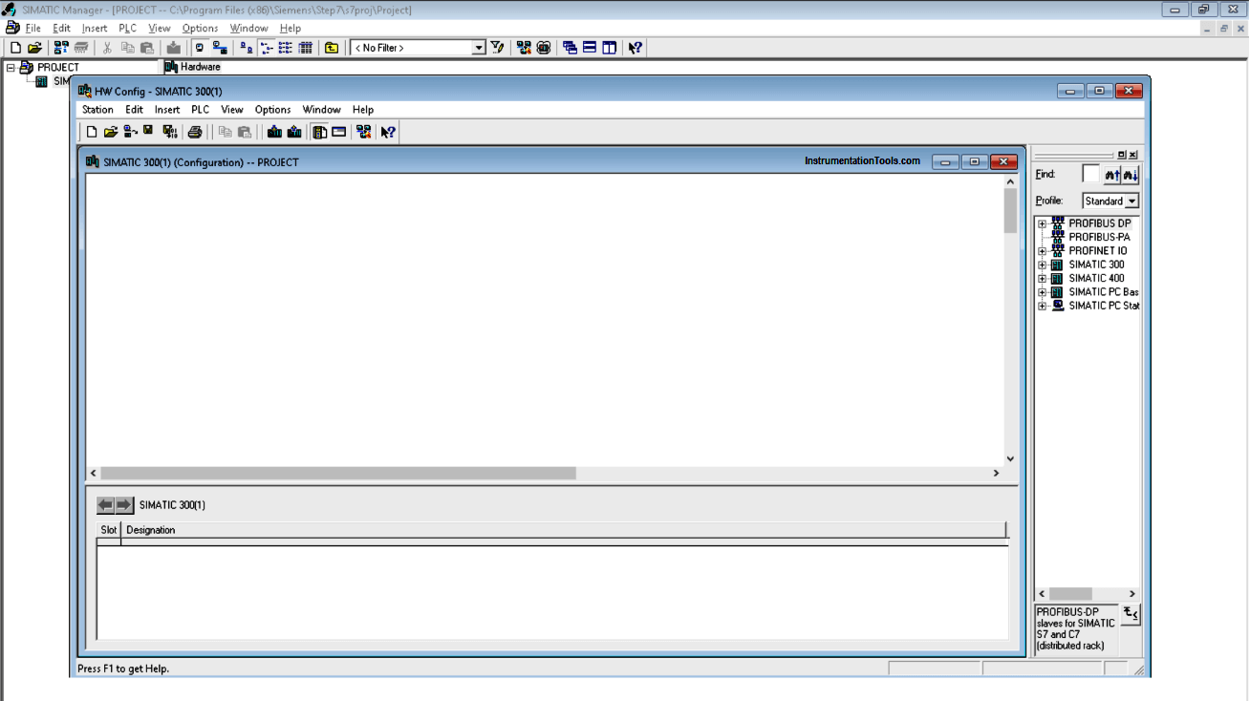Open the No Filter dropdown
The height and width of the screenshot is (701, 1250).
tap(479, 48)
